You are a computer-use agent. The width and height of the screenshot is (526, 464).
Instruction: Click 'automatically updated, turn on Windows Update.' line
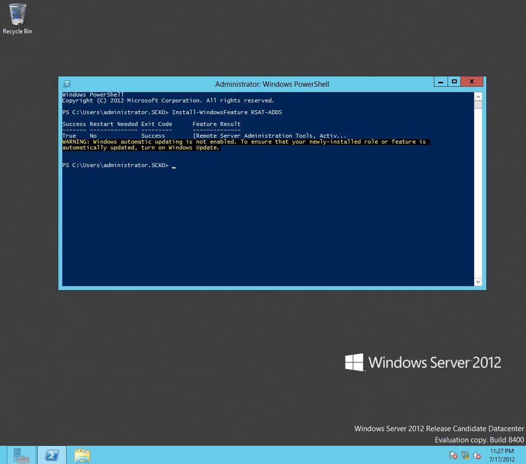point(141,148)
